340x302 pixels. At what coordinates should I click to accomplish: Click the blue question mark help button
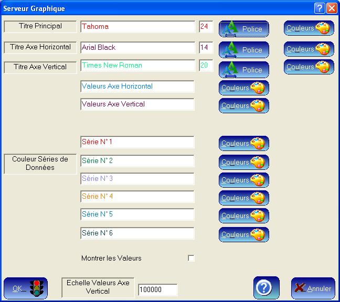[x=266, y=288]
